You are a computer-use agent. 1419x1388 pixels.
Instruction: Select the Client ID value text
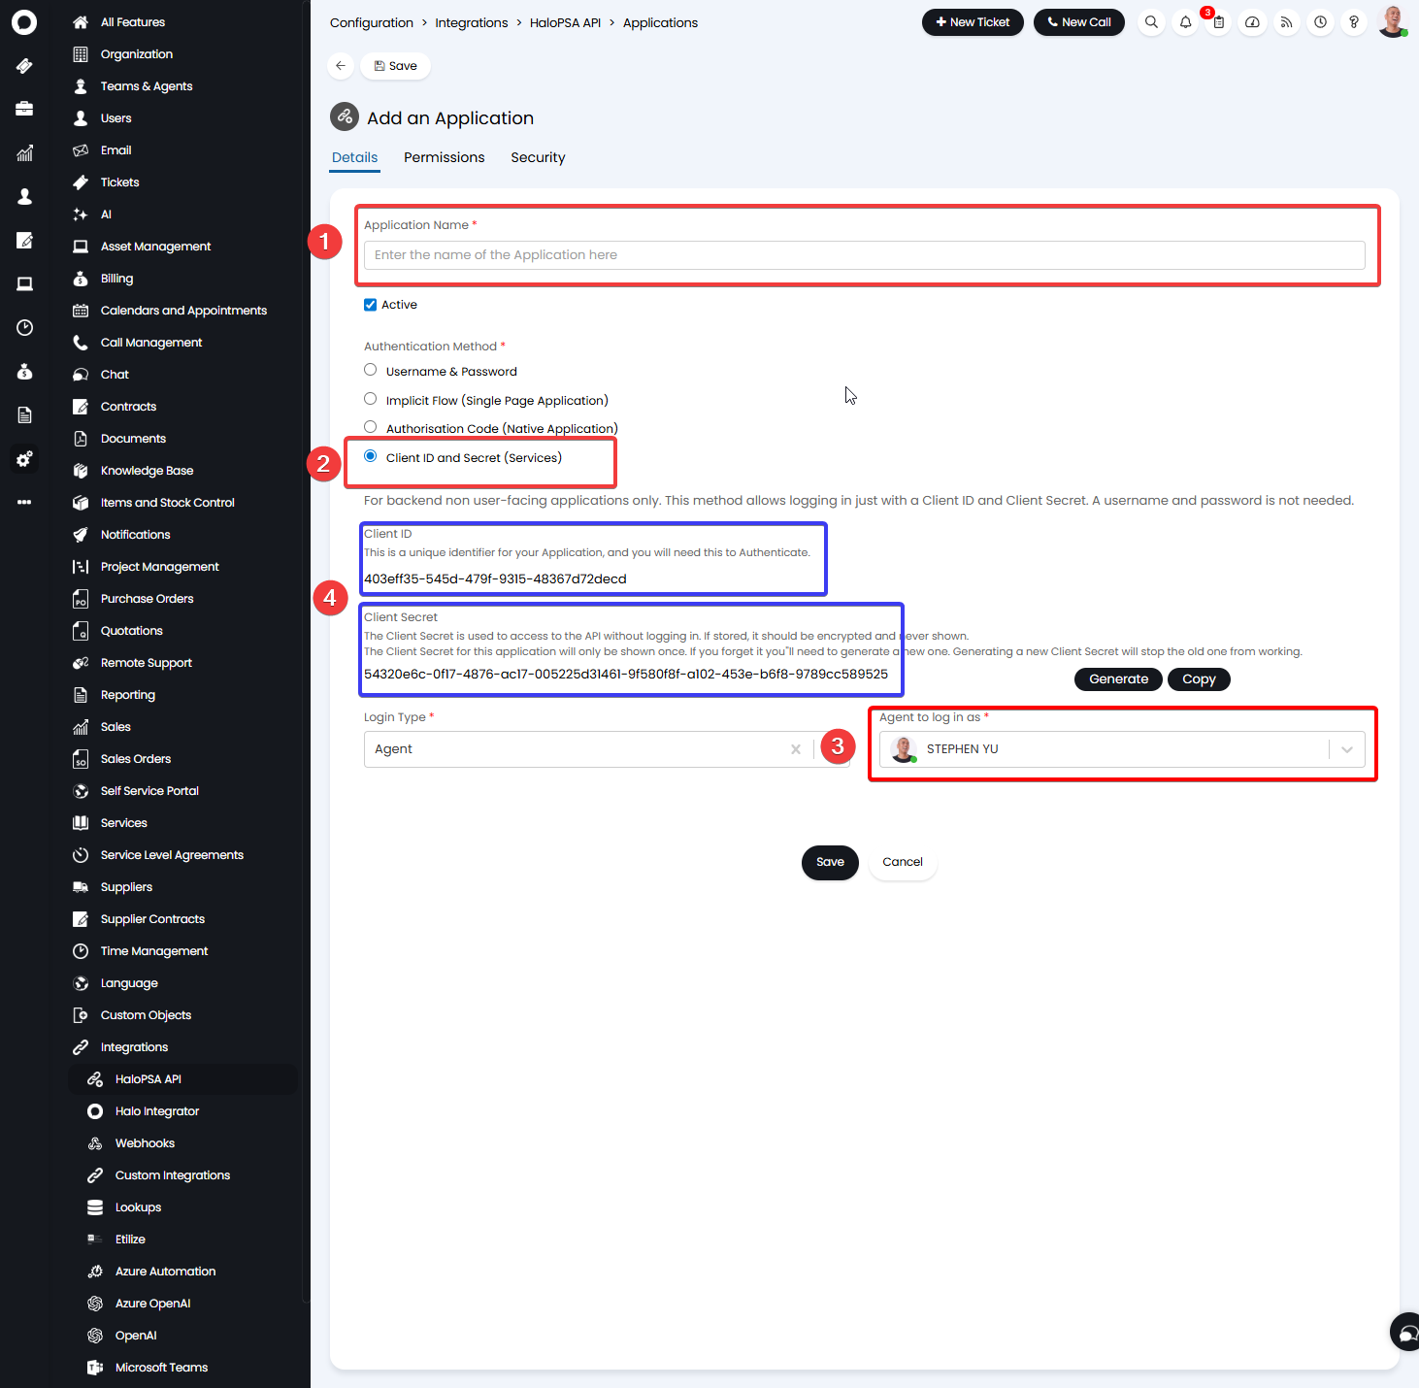pyautogui.click(x=495, y=579)
